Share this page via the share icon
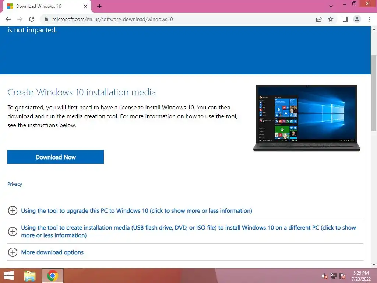This screenshot has height=283, width=377. (x=319, y=19)
